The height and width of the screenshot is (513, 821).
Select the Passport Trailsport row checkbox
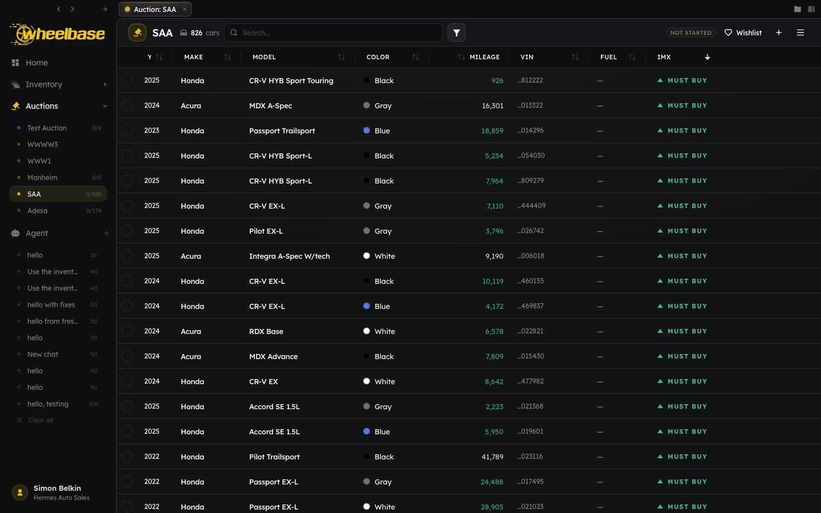coord(127,131)
